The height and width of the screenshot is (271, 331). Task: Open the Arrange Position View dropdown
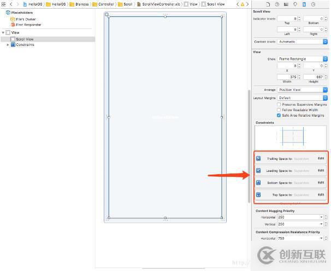(x=302, y=90)
